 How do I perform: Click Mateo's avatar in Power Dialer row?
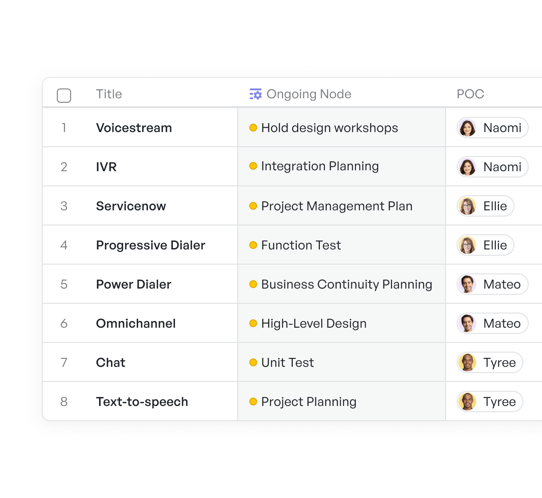467,285
